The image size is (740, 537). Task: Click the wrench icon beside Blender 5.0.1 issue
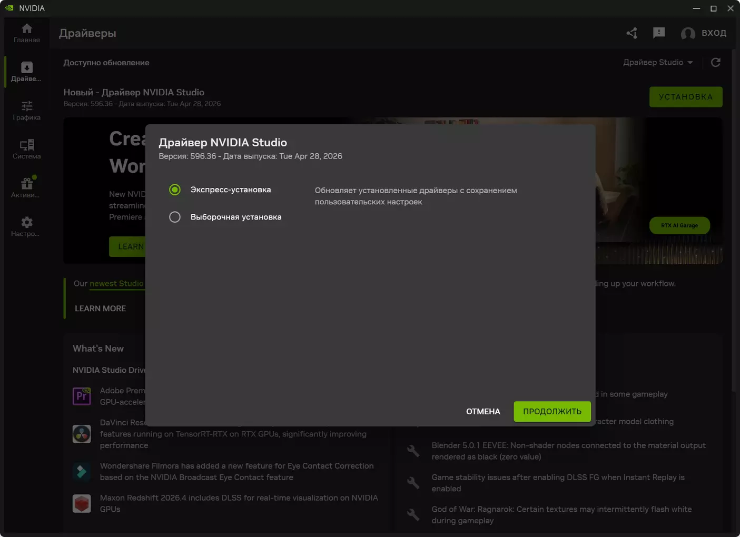(413, 451)
